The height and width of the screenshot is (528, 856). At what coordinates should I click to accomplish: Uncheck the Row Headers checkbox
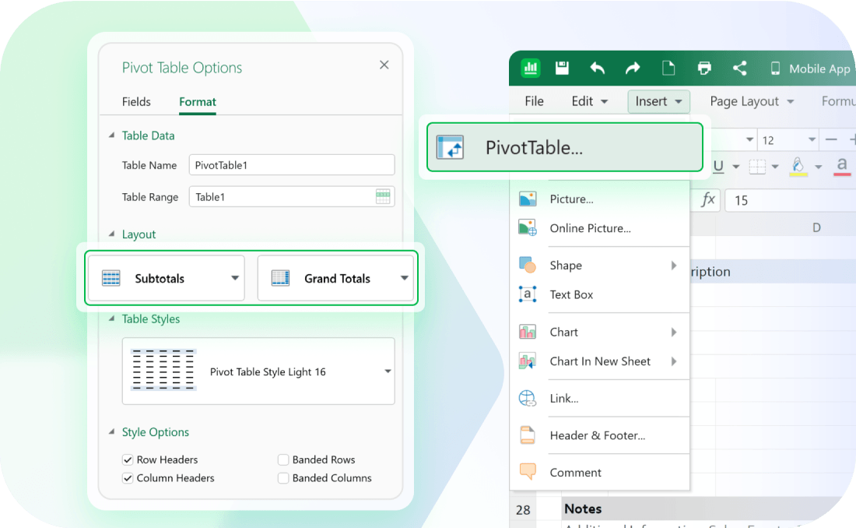128,459
